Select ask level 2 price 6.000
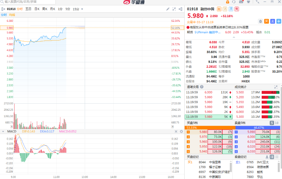The image size is (282, 179). pos(251,137)
